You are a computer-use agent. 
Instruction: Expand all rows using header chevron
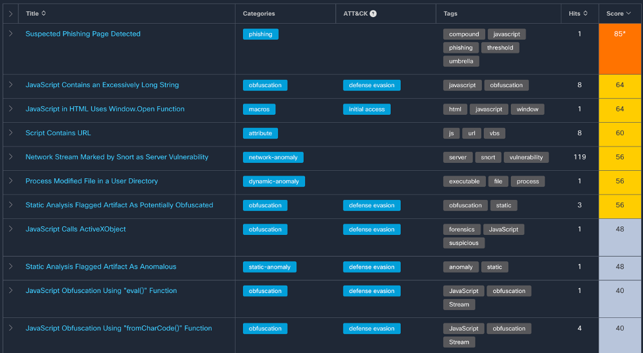[11, 13]
